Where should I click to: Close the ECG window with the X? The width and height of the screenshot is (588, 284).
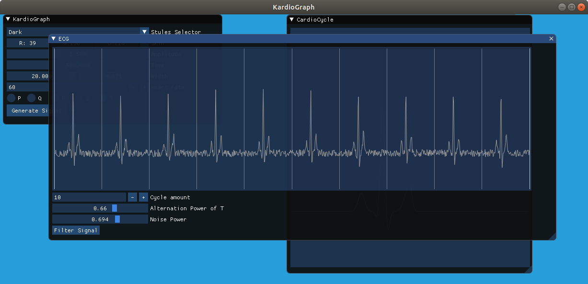[551, 38]
